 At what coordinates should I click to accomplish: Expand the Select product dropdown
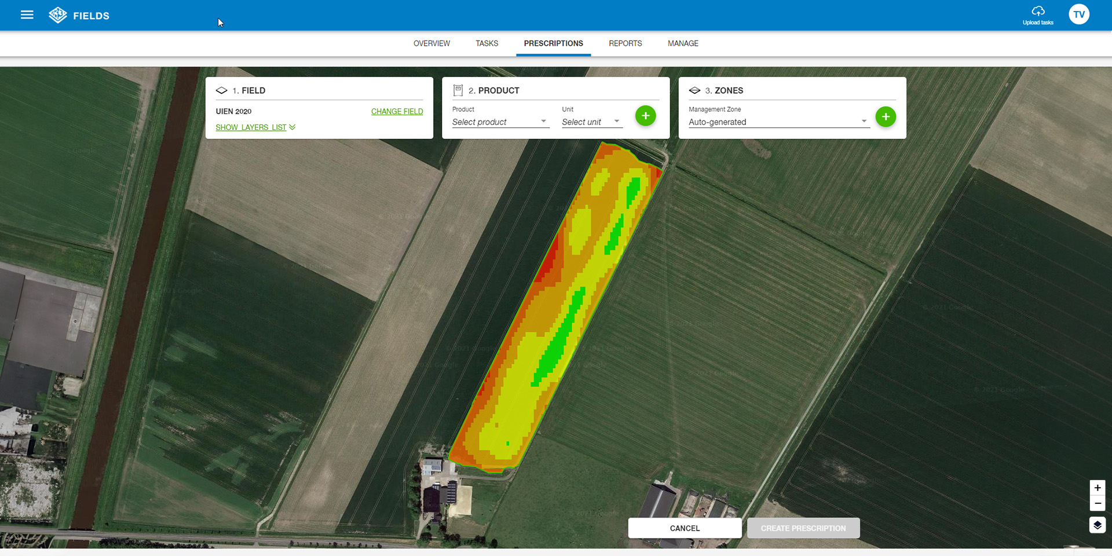(x=500, y=122)
